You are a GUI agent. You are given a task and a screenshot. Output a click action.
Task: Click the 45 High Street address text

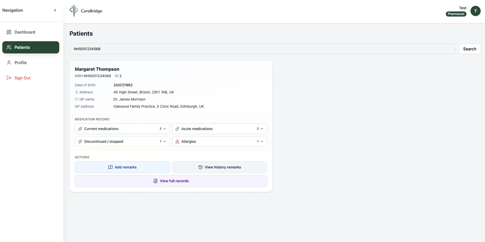pyautogui.click(x=144, y=92)
